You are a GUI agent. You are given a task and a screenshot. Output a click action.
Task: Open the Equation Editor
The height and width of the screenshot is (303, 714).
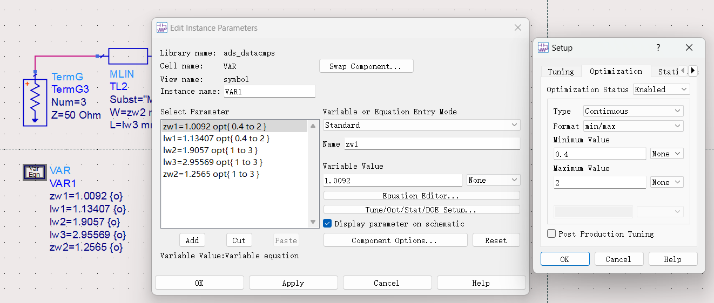pos(422,195)
